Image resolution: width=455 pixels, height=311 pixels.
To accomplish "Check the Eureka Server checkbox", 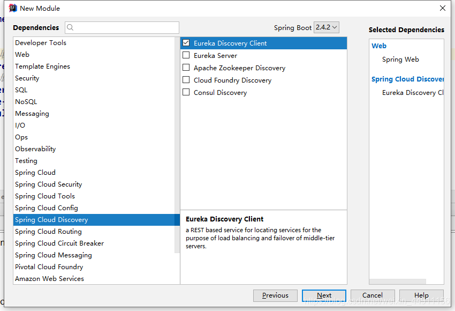I will tap(186, 55).
